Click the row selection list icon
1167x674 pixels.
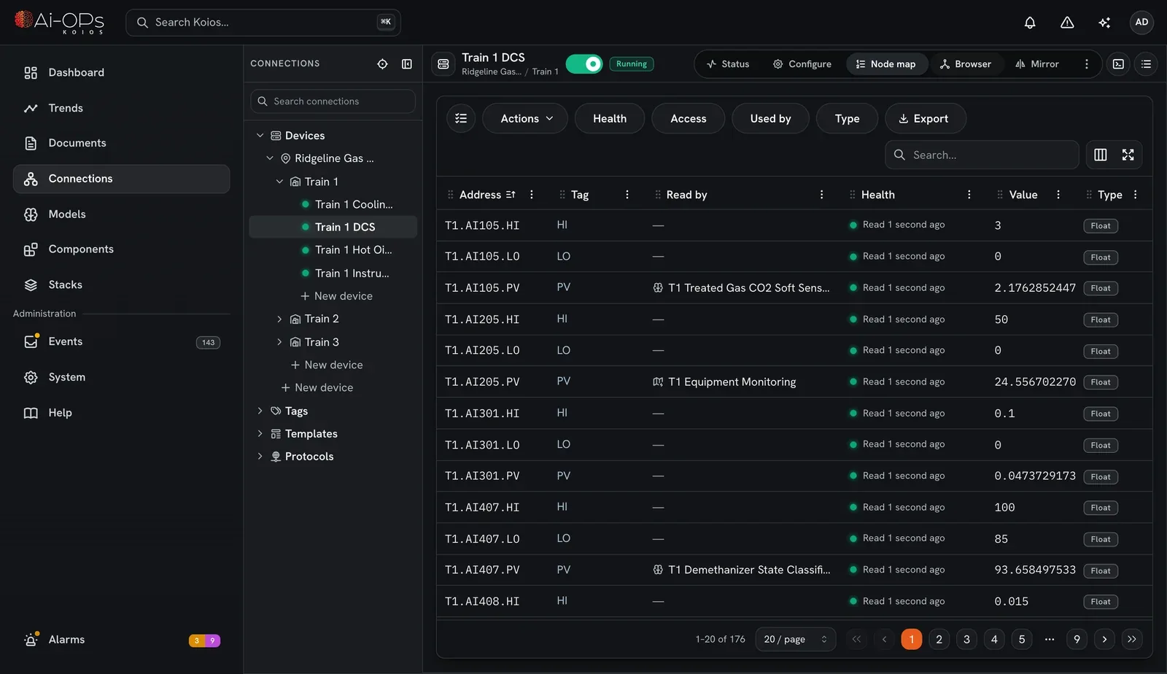pyautogui.click(x=461, y=118)
